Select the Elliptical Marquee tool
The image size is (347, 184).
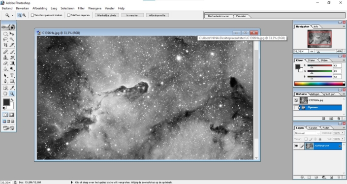coord(5,34)
